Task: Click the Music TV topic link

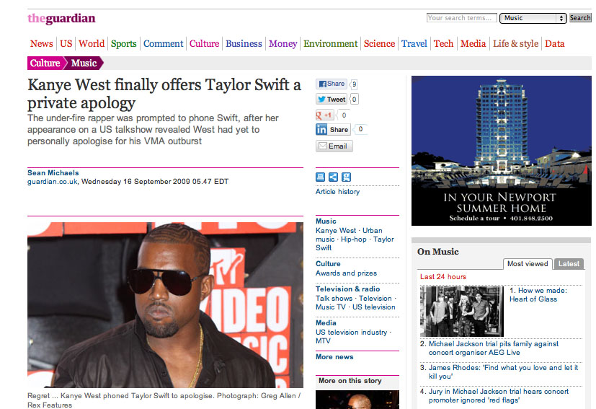Action: point(331,307)
